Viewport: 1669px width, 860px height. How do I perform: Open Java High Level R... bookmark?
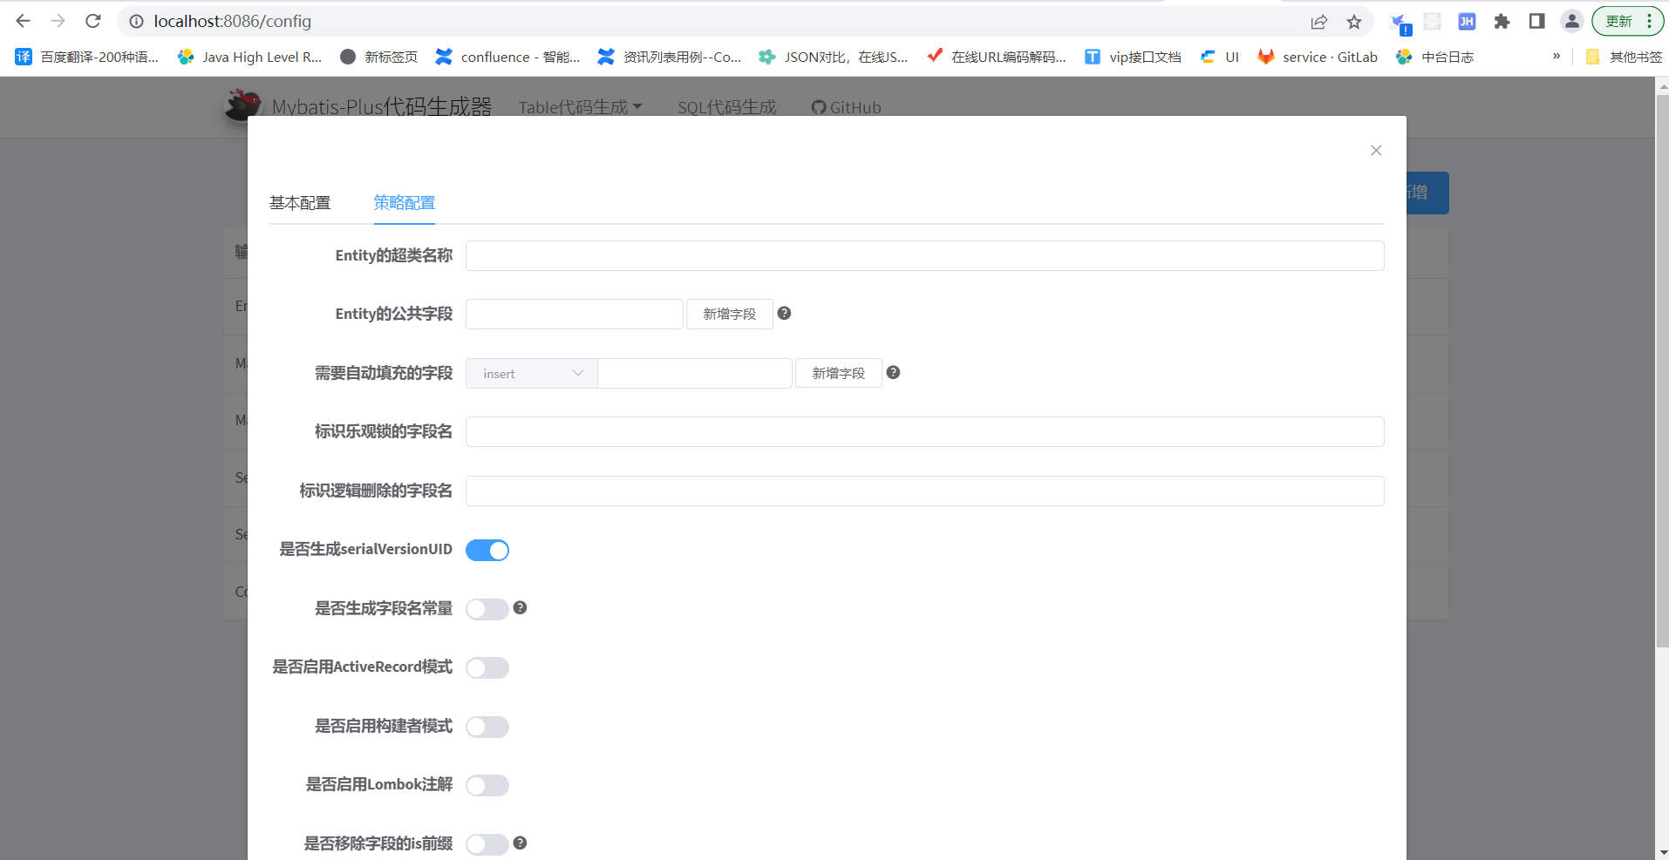pyautogui.click(x=250, y=57)
